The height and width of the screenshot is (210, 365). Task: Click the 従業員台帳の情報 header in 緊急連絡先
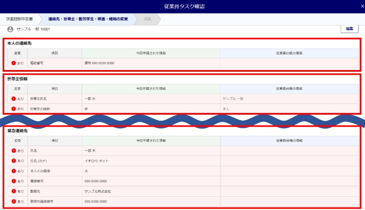point(289,141)
